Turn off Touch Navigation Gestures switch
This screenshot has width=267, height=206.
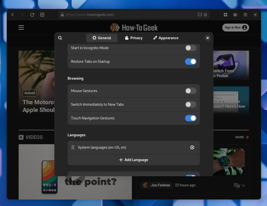click(x=191, y=118)
